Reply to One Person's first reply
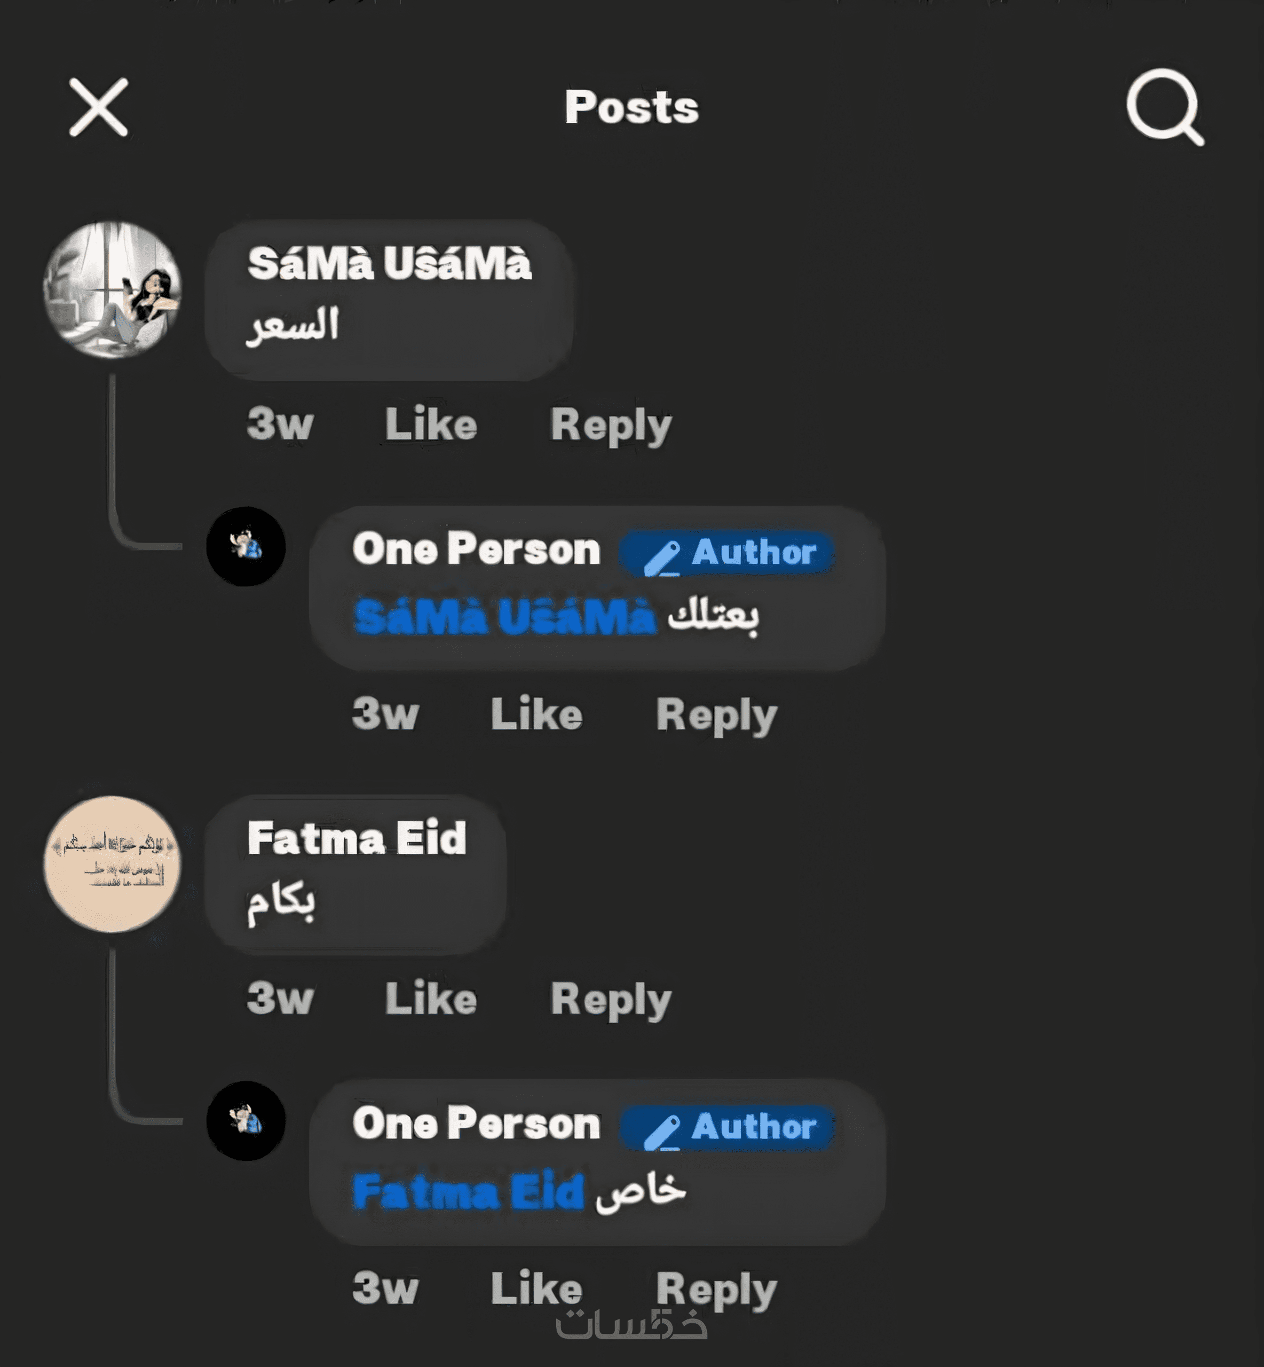Viewport: 1264px width, 1367px height. (x=717, y=716)
